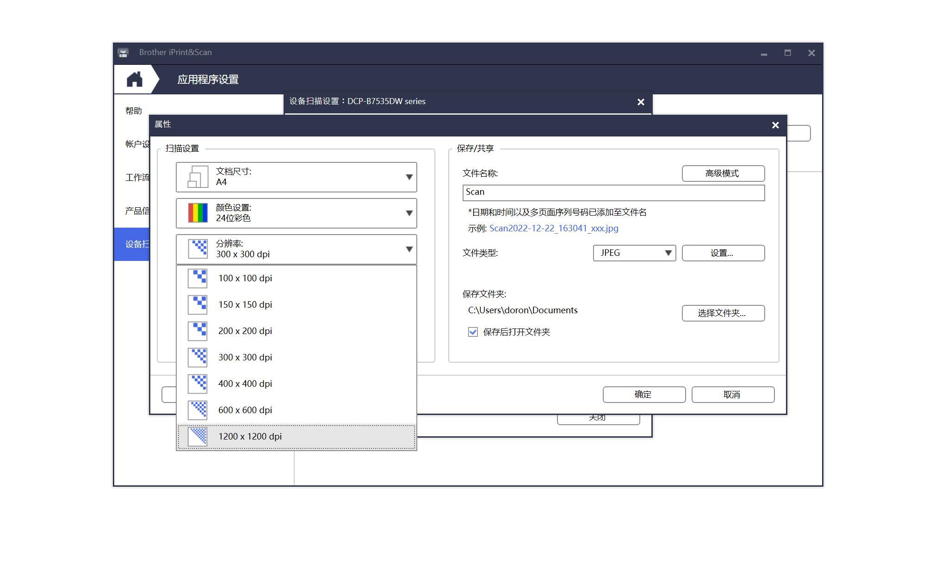Click the 保存文件夹 label
The height and width of the screenshot is (576, 928).
(484, 294)
